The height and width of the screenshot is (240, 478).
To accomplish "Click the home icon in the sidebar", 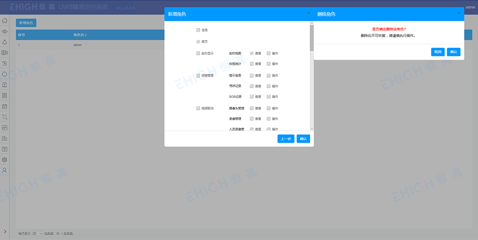I will tap(5, 21).
